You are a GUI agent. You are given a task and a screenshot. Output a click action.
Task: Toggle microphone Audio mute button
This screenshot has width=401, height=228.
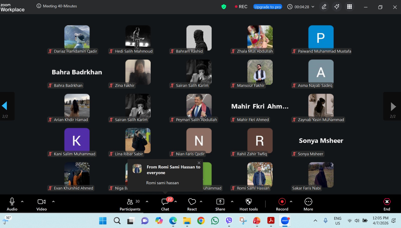pyautogui.click(x=12, y=202)
